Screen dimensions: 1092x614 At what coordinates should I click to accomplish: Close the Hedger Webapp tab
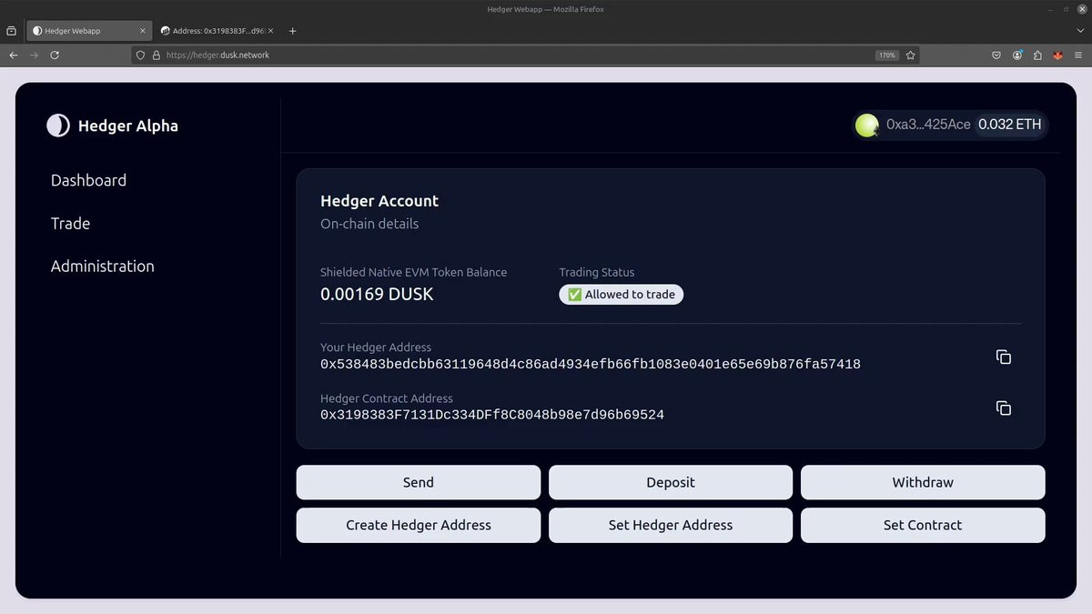142,31
